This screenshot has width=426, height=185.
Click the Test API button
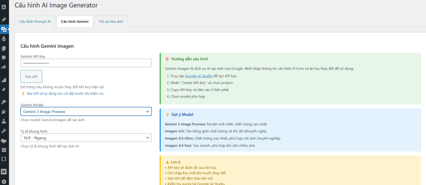(x=31, y=77)
